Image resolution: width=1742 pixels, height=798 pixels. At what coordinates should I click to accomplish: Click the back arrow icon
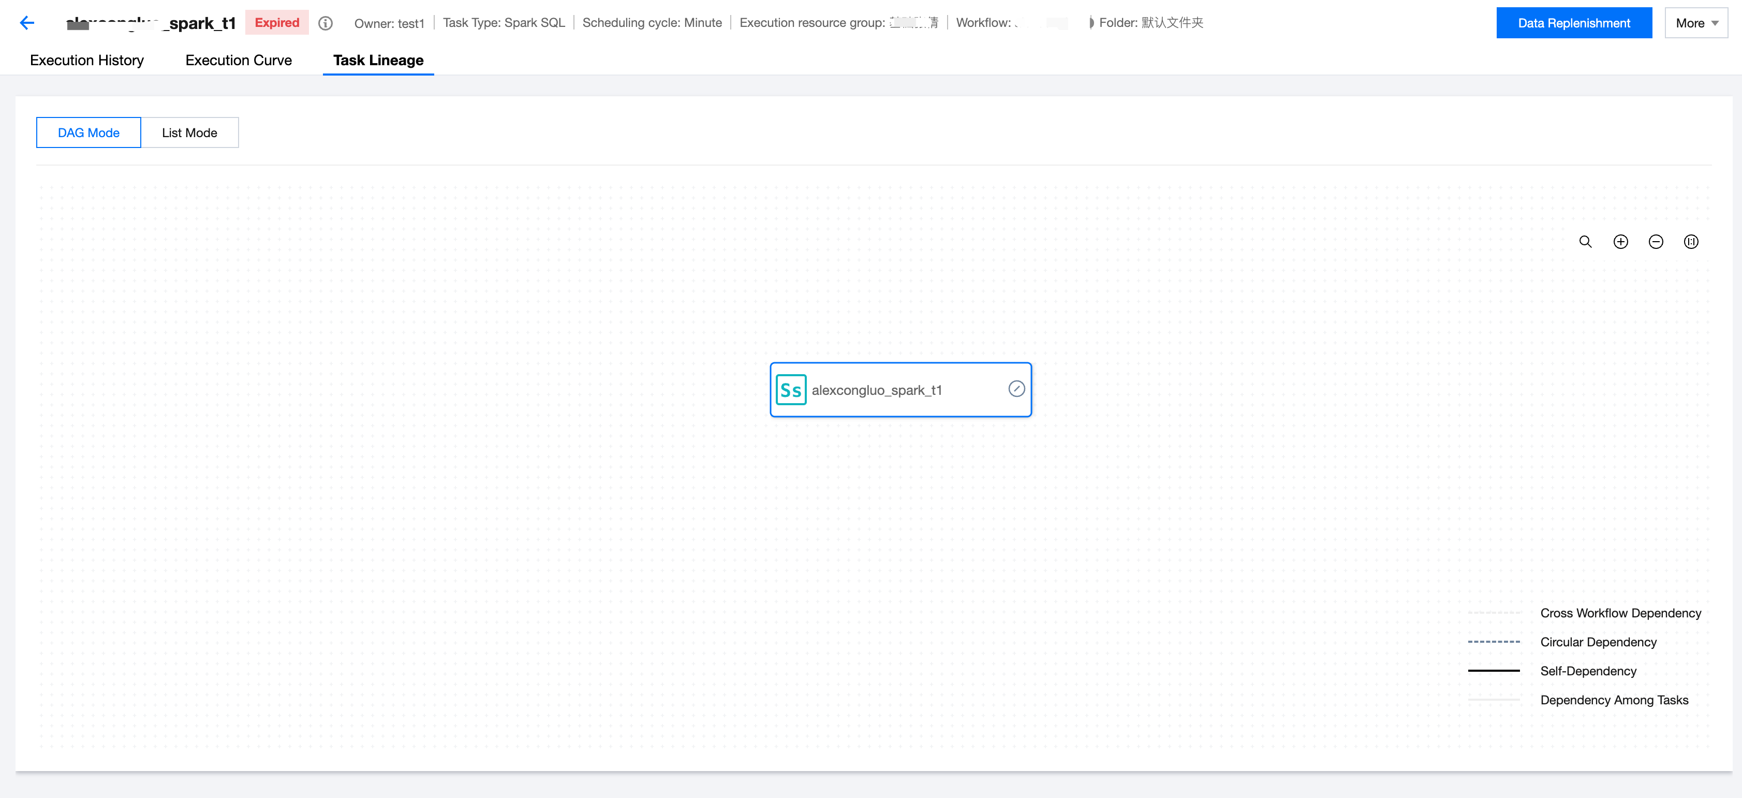[27, 23]
